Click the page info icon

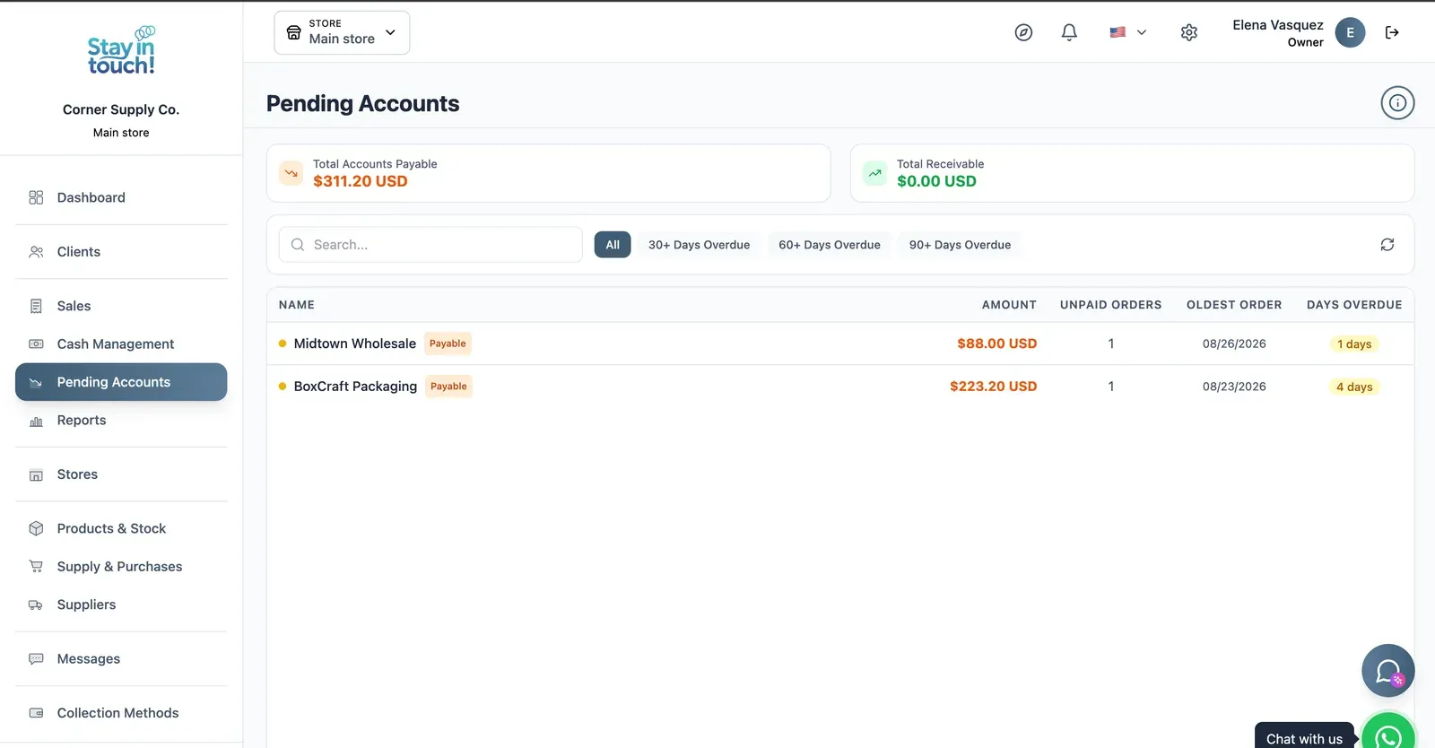pos(1397,103)
